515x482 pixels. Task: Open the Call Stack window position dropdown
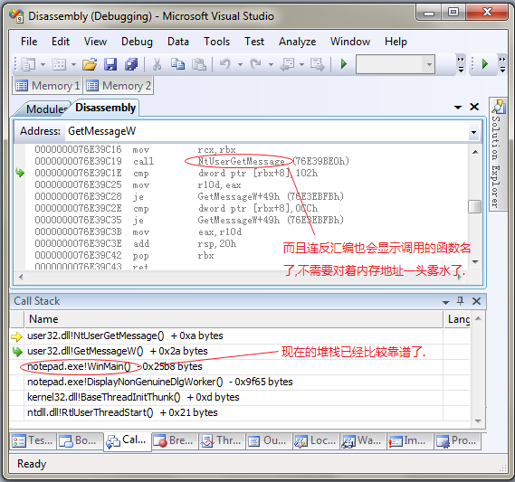pyautogui.click(x=445, y=302)
